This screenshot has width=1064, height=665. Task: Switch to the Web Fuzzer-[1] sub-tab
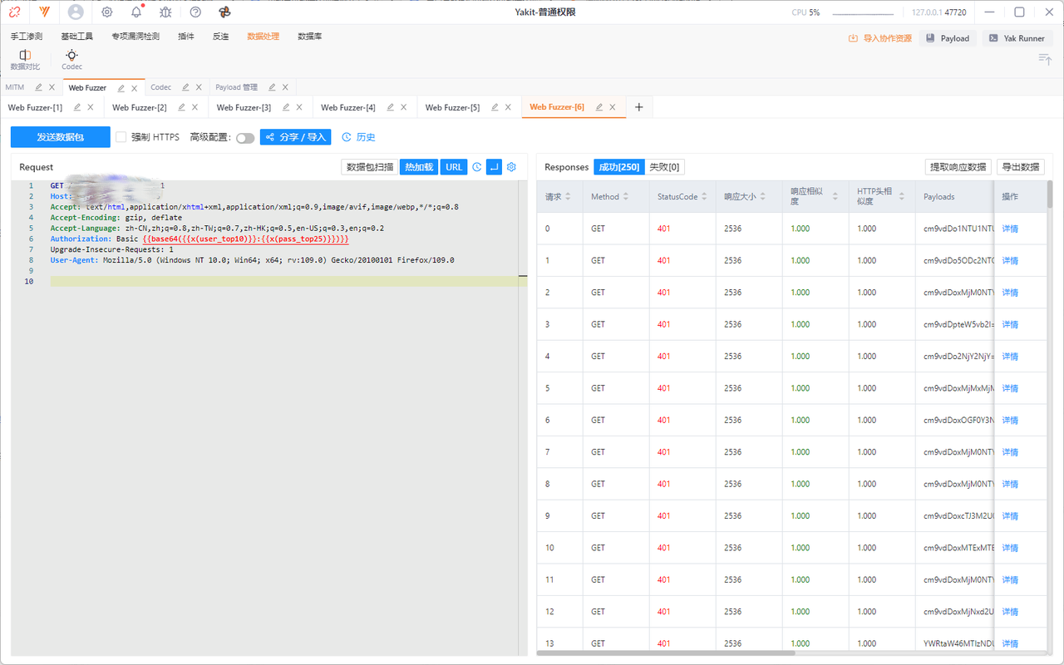click(x=35, y=107)
